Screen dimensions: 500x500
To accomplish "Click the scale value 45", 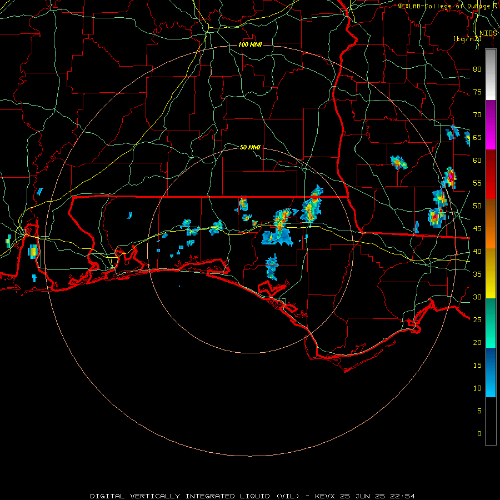I will [x=477, y=229].
